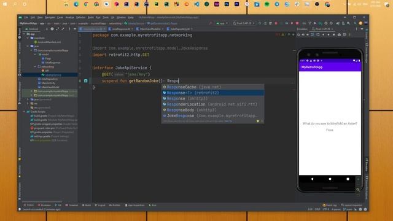
Task: Click the project panel horizontal scrollbar
Action: point(42,201)
